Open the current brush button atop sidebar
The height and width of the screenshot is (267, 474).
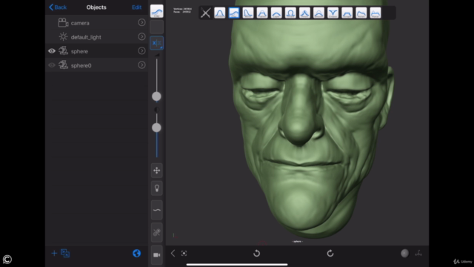[157, 11]
